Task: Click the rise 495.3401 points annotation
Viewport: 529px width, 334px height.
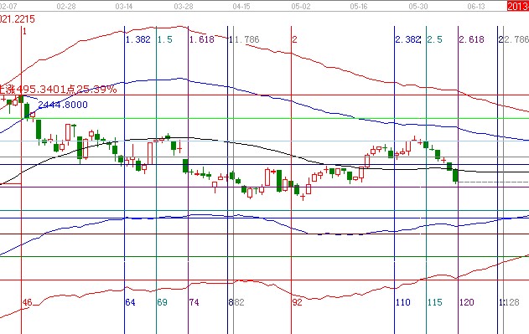Action: point(58,89)
